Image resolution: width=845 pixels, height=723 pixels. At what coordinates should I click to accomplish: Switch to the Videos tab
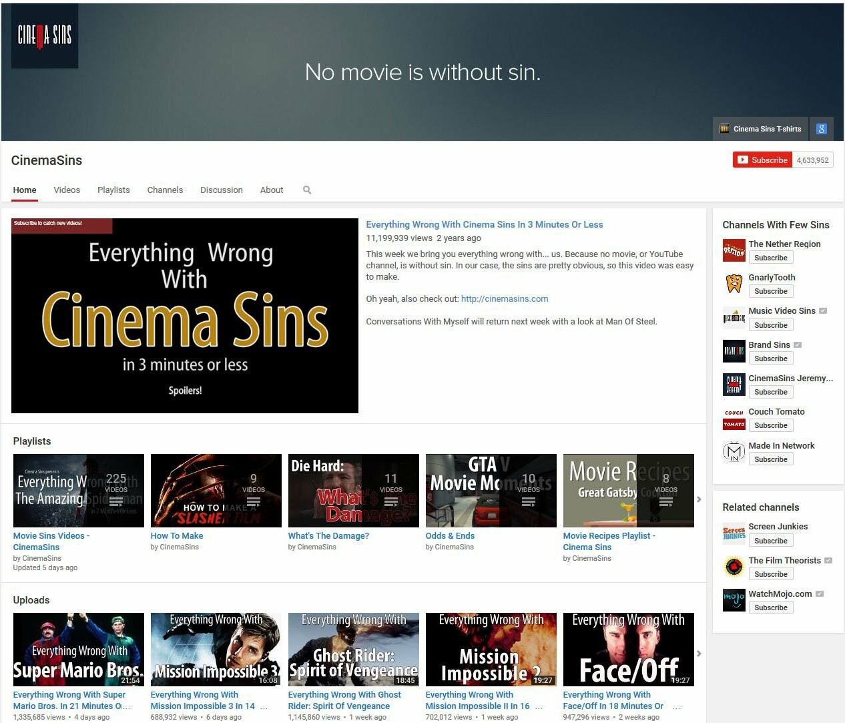[x=67, y=190]
